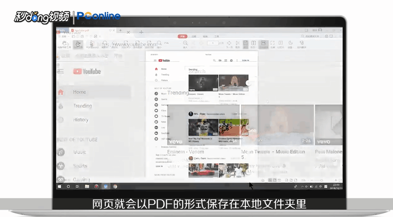Switch to the 工具 ribbon tab

point(217,36)
